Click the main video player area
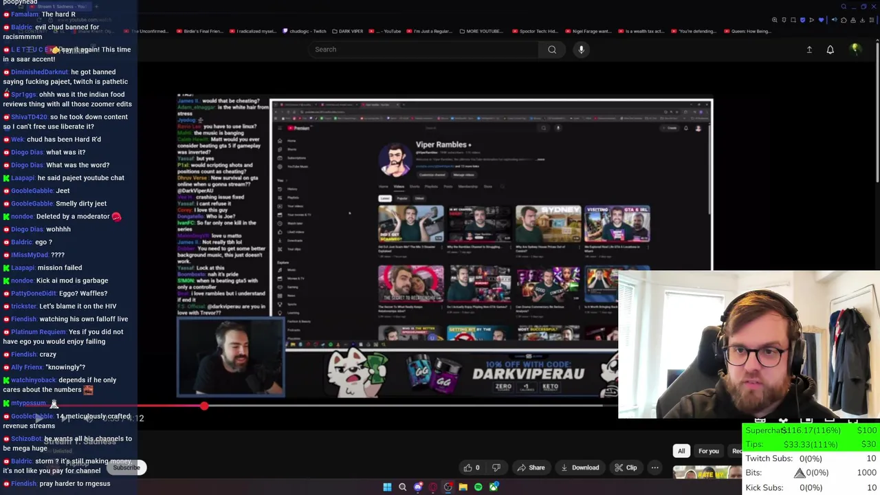This screenshot has width=880, height=495. (445, 246)
